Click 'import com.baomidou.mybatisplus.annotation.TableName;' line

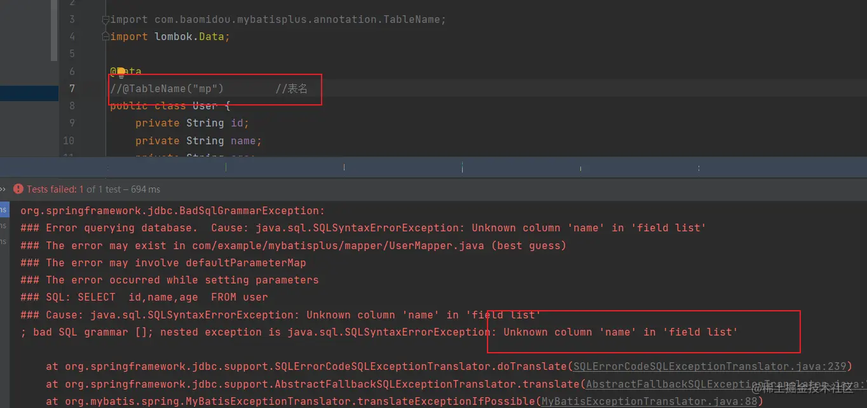(278, 20)
